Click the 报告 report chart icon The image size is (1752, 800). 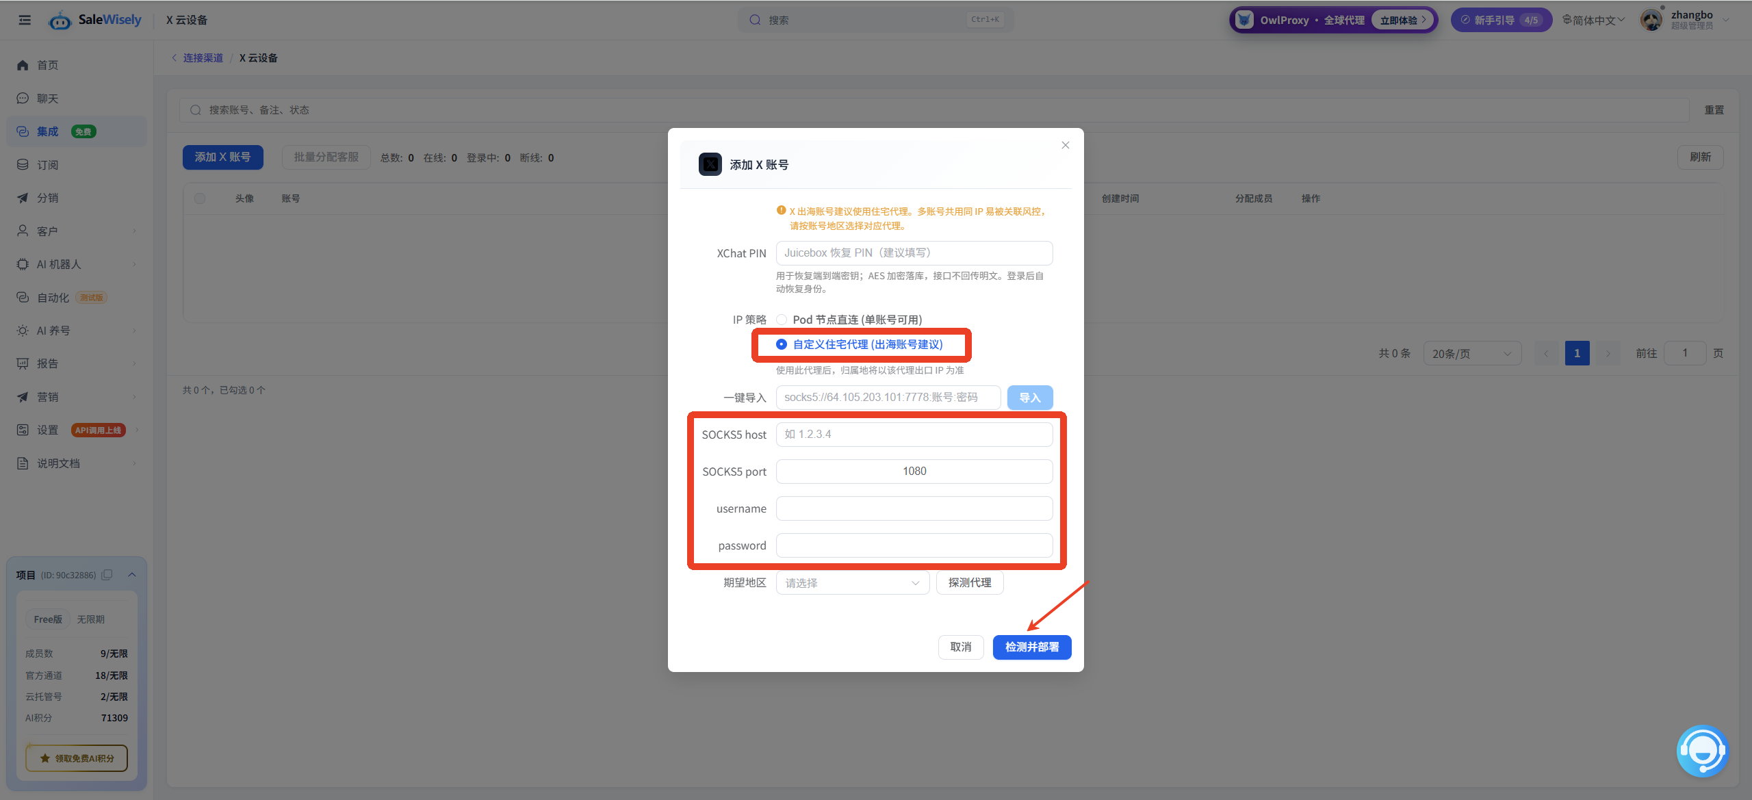23,363
